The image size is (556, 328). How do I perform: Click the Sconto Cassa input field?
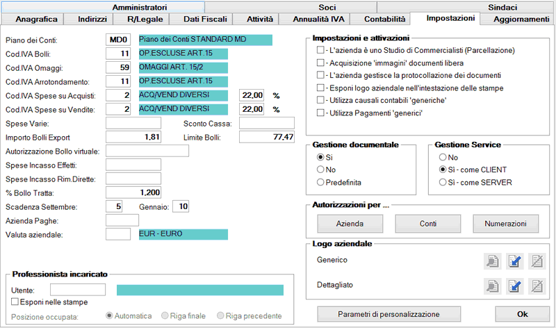coord(267,123)
